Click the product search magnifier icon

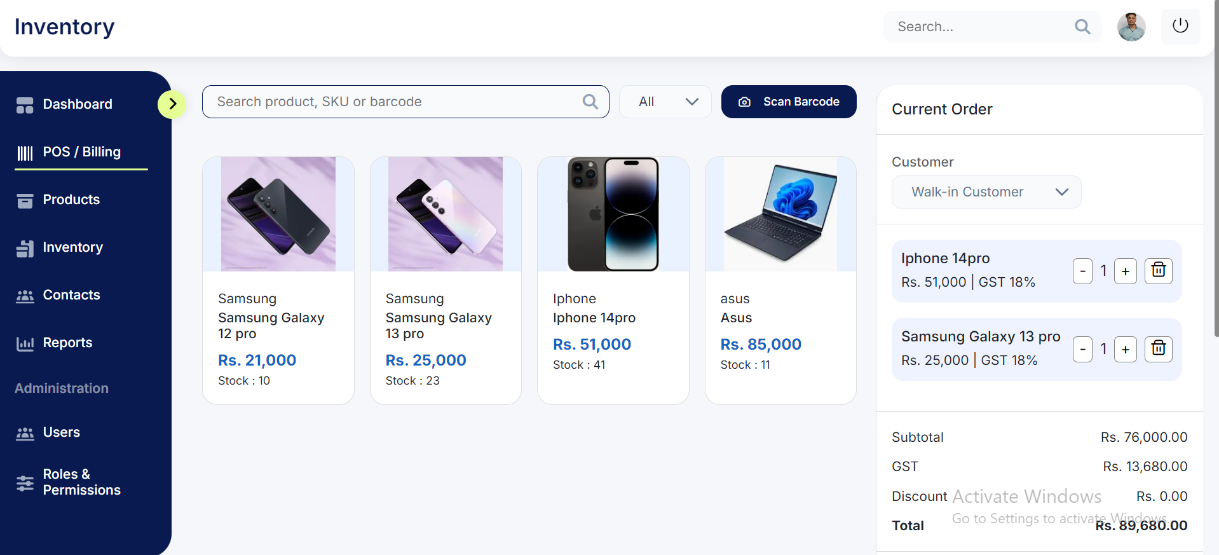590,102
